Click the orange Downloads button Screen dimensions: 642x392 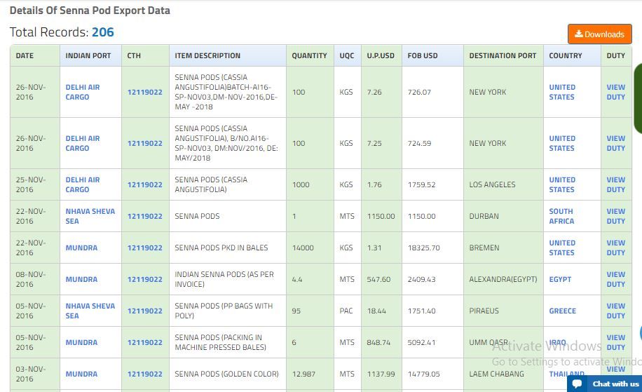[599, 34]
